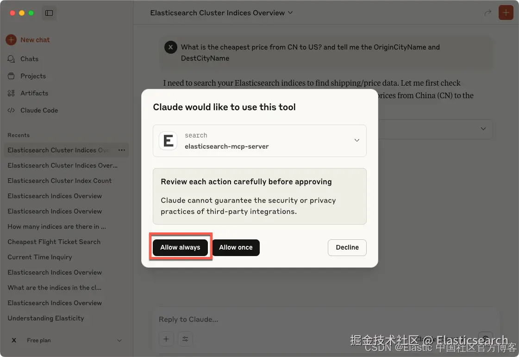519x357 pixels.
Task: Toggle the sidebar panel icon
Action: click(49, 13)
